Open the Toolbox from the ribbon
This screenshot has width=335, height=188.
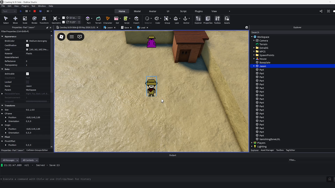click(217, 20)
